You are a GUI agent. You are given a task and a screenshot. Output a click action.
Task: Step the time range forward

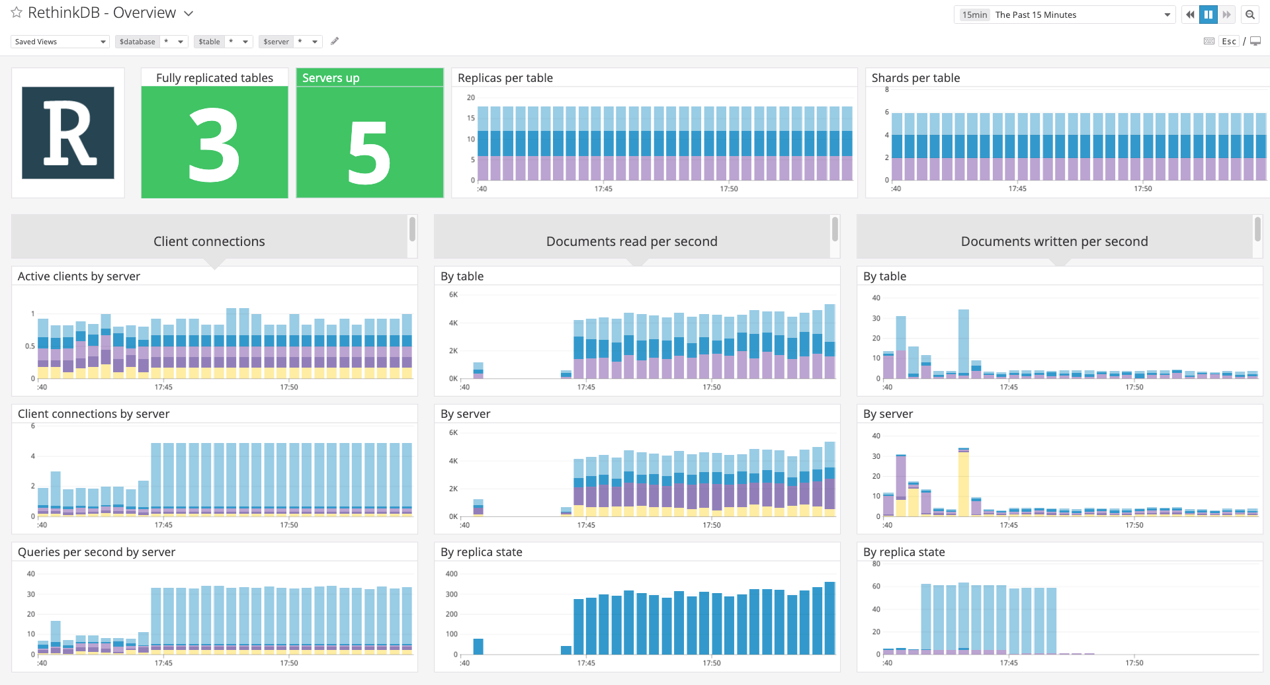pyautogui.click(x=1228, y=14)
